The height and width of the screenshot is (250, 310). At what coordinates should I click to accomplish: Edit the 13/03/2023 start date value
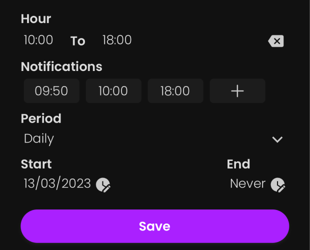pyautogui.click(x=57, y=183)
